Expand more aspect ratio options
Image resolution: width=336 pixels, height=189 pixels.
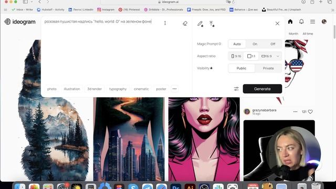(x=278, y=56)
